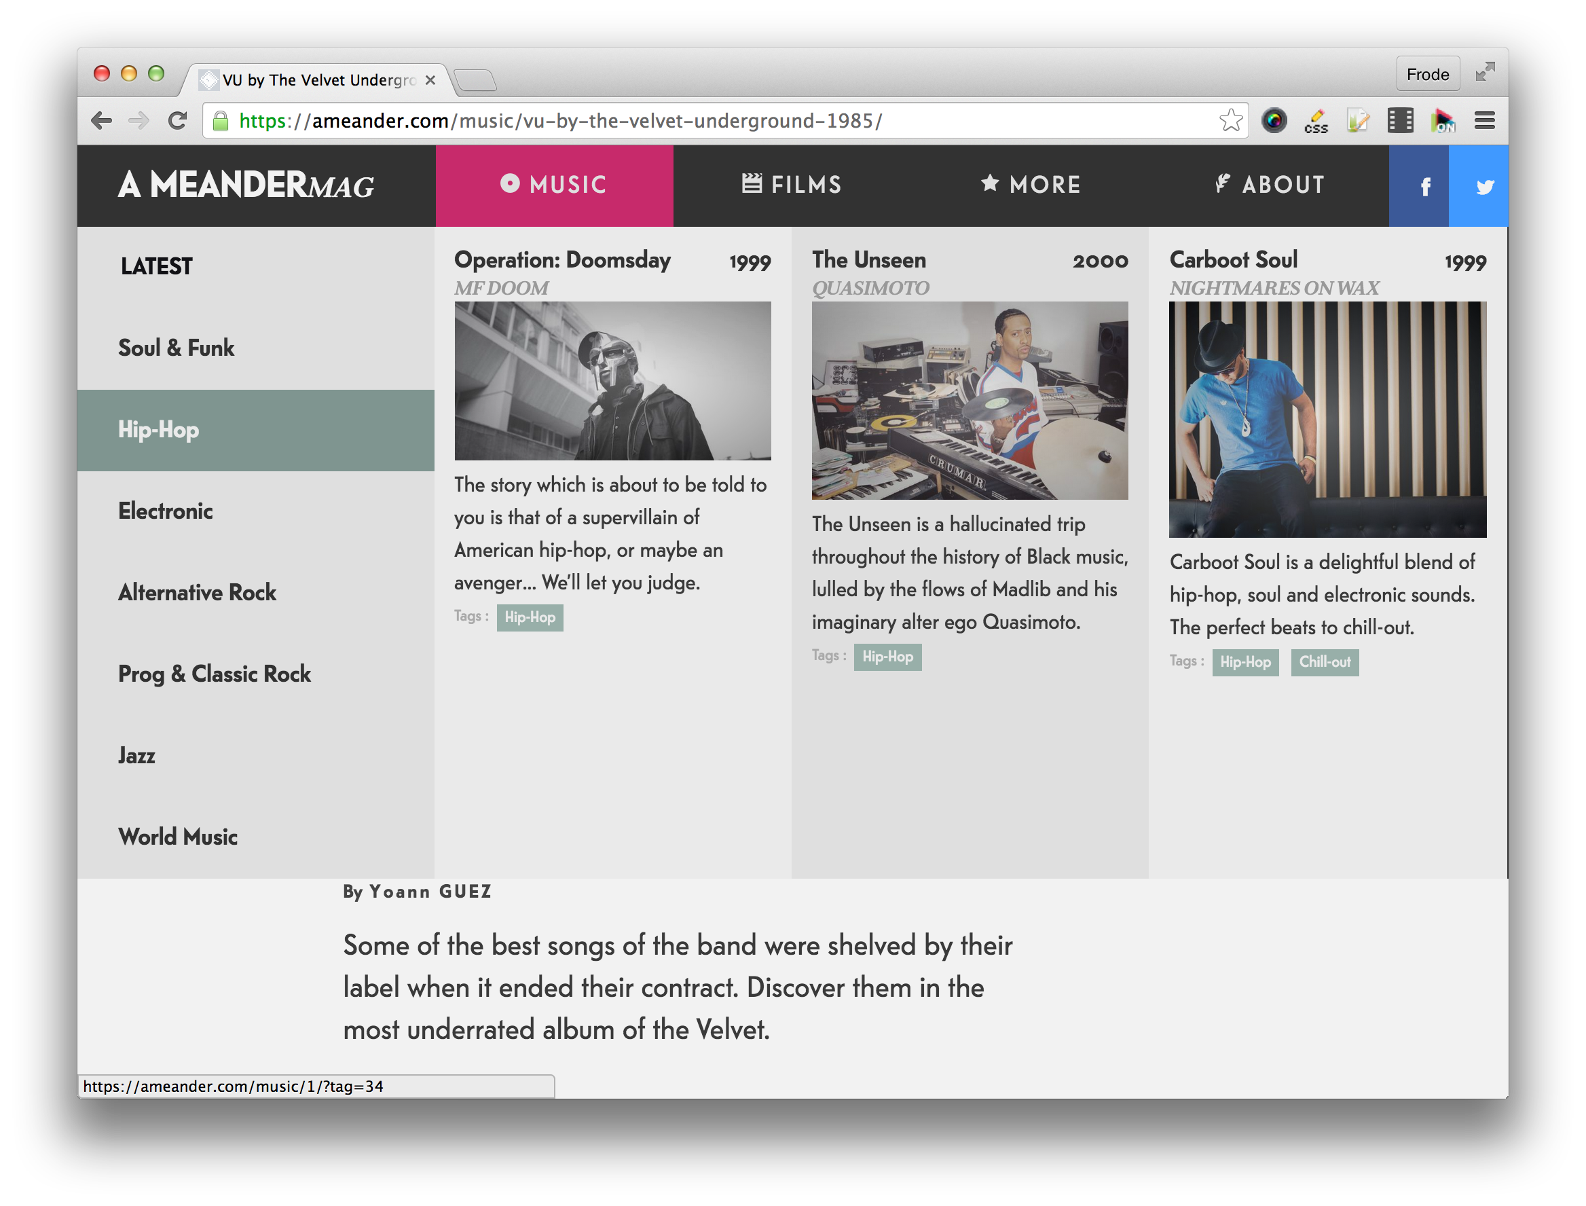Screen dimensions: 1586x1206
Task: Open a new browser tab
Action: click(476, 79)
